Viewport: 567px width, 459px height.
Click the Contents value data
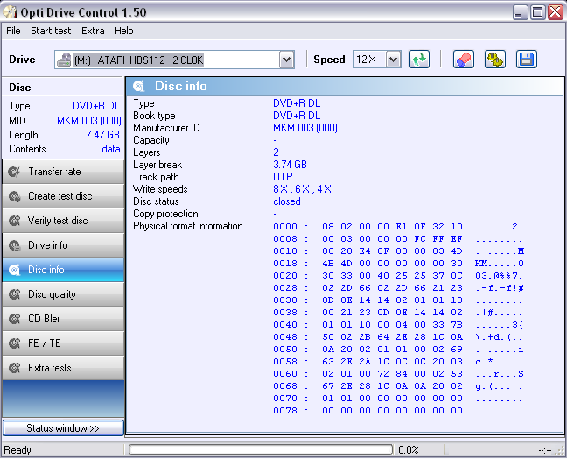pos(111,149)
